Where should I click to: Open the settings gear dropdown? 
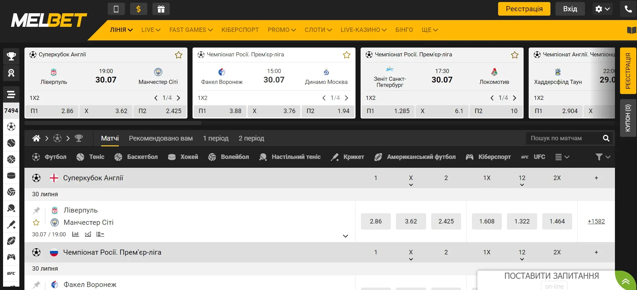tap(602, 9)
